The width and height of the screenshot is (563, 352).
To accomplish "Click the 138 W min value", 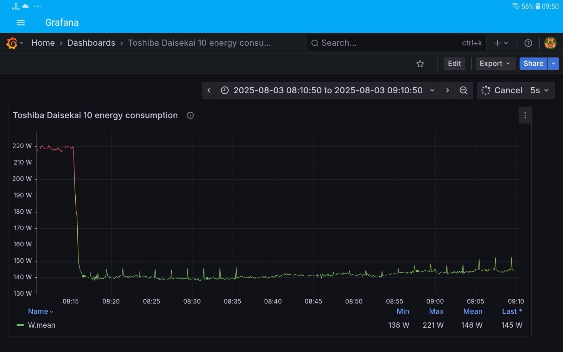I will [x=399, y=325].
